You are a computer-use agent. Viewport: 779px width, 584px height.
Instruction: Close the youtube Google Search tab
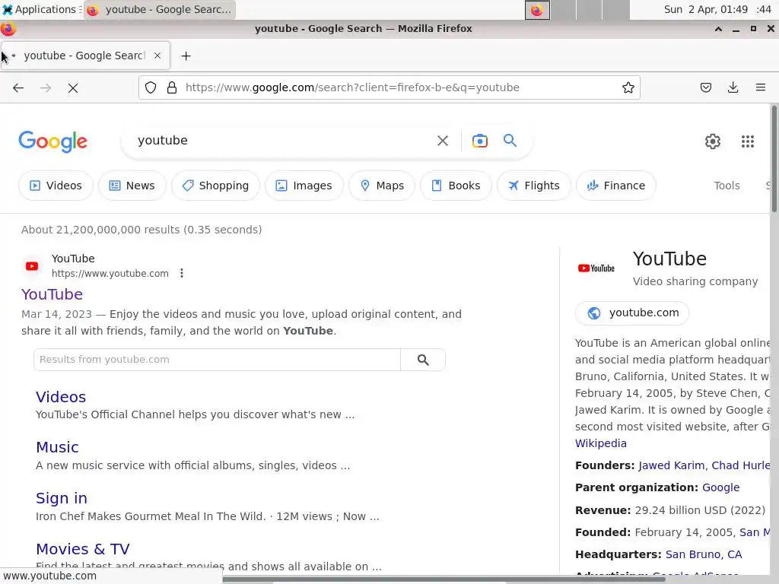157,56
